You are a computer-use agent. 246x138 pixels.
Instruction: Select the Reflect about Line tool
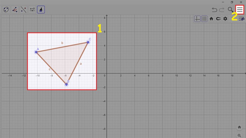24,10
